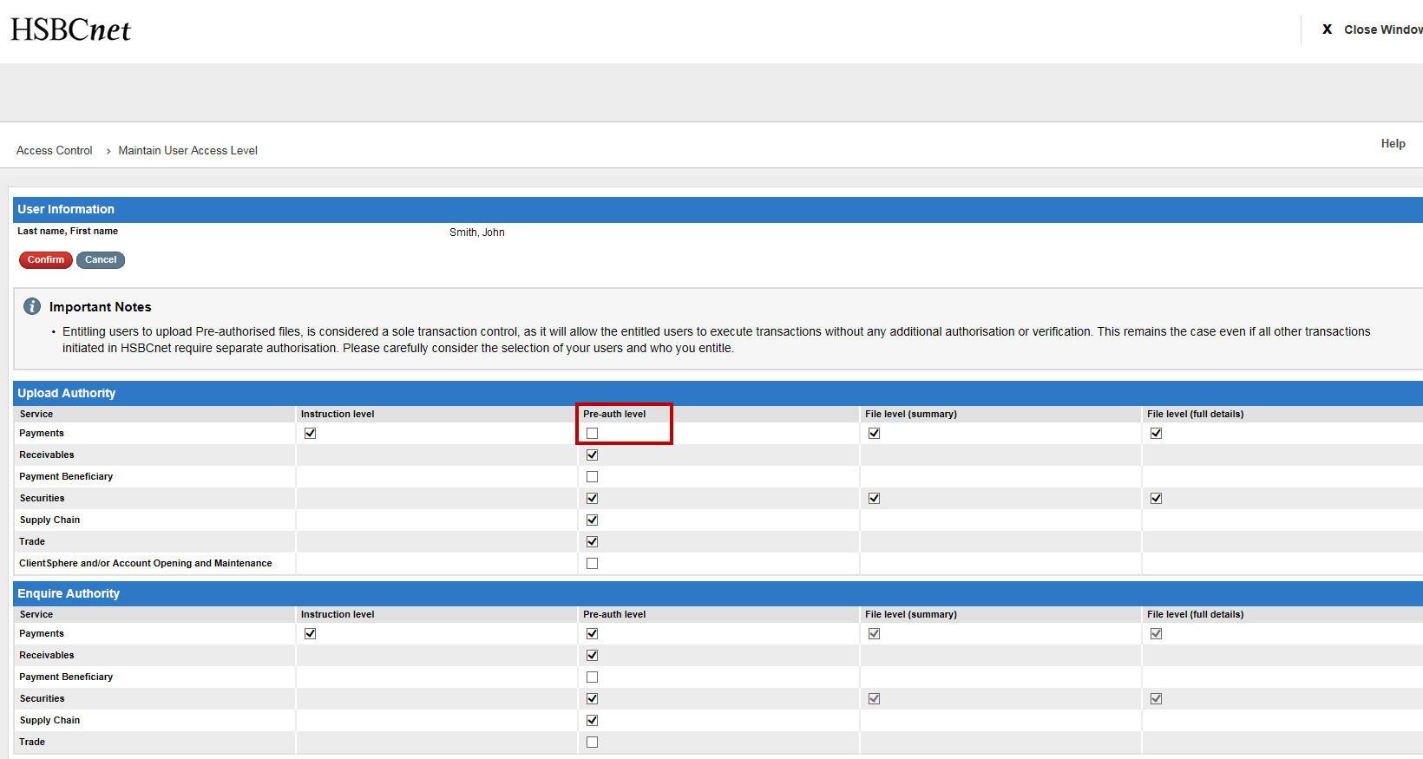Click Enquire Authority File level (summary) header

(910, 614)
